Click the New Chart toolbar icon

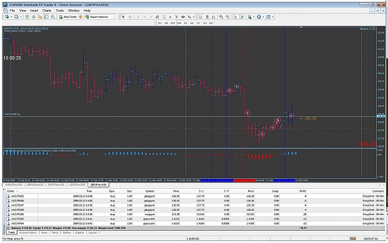(x=7, y=17)
